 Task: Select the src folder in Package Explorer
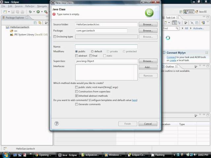[14, 31]
